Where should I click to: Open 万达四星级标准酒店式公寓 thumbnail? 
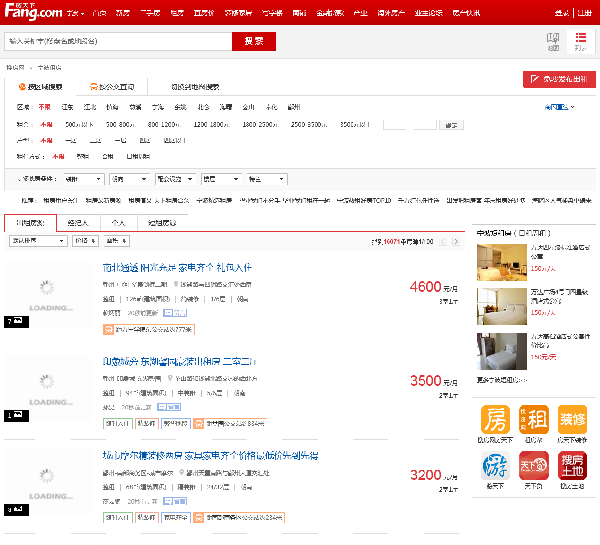pyautogui.click(x=502, y=262)
